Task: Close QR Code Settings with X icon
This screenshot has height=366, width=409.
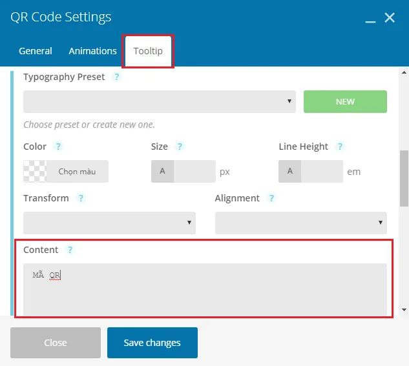Action: click(x=390, y=17)
